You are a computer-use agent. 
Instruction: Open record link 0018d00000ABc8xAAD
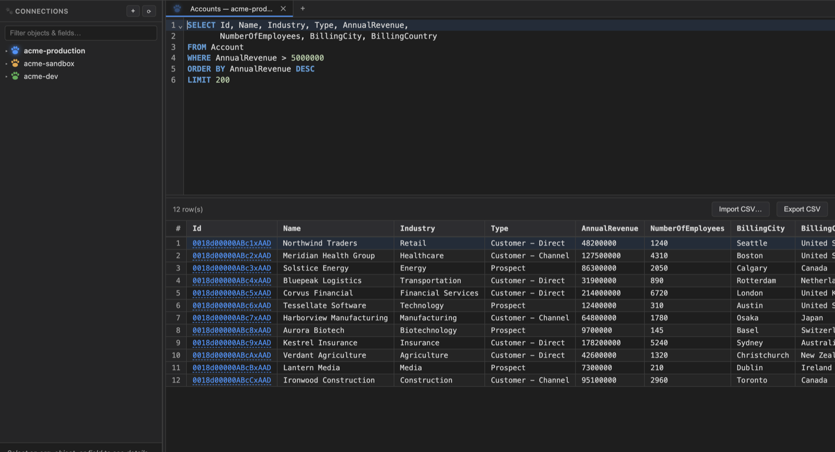click(232, 330)
